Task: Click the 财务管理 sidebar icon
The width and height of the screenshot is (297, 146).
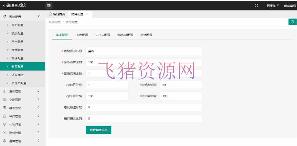Action: tap(5, 133)
